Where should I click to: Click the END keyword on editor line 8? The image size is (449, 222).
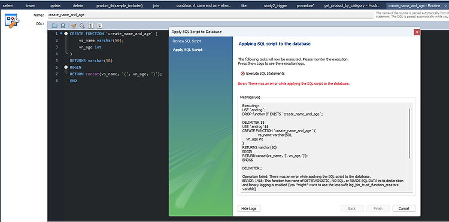(73, 81)
